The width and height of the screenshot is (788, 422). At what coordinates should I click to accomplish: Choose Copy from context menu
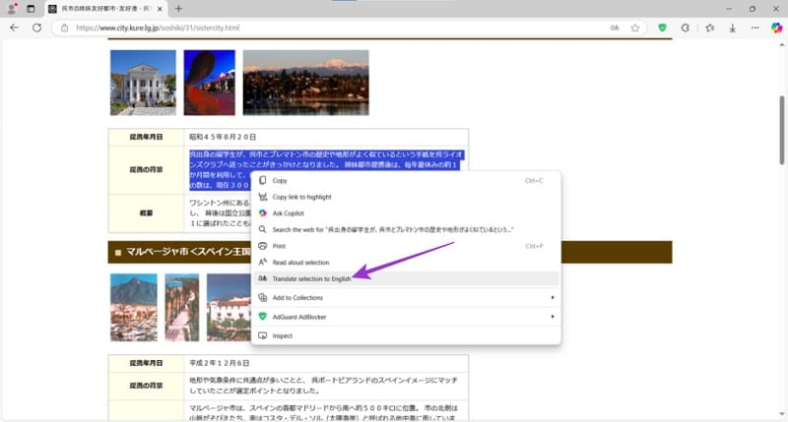(406, 180)
